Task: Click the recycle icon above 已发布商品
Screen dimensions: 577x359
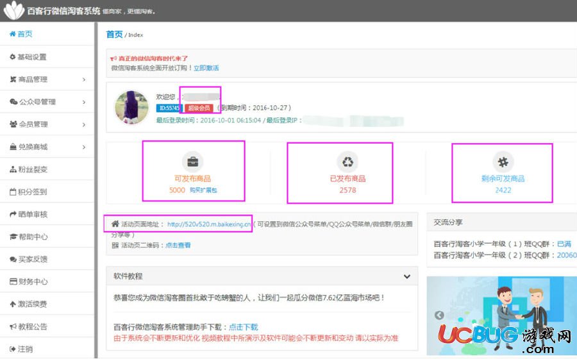Action: pos(347,162)
